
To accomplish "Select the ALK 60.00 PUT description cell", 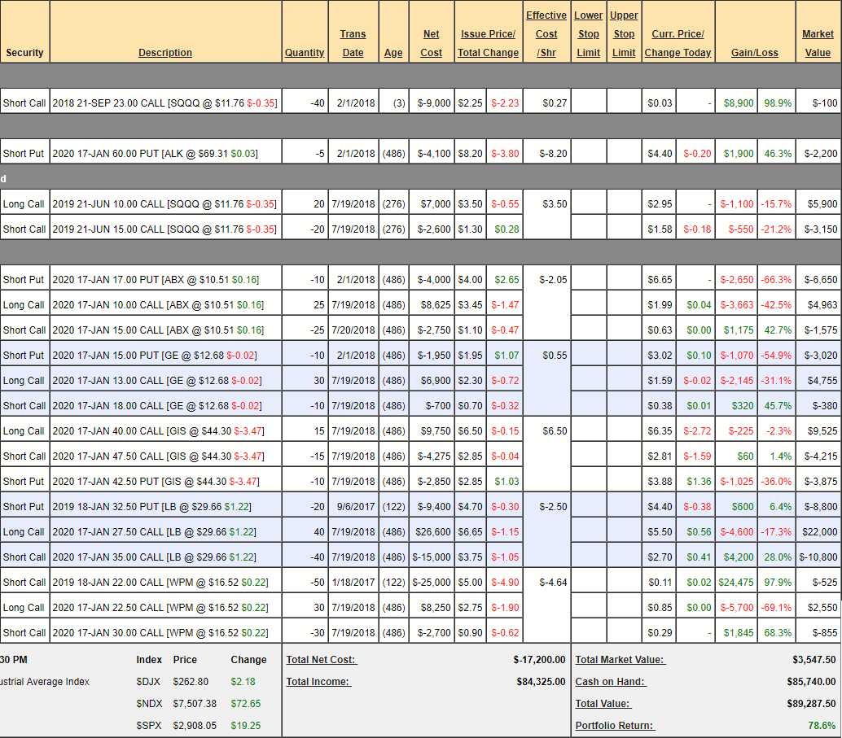I will pos(155,154).
